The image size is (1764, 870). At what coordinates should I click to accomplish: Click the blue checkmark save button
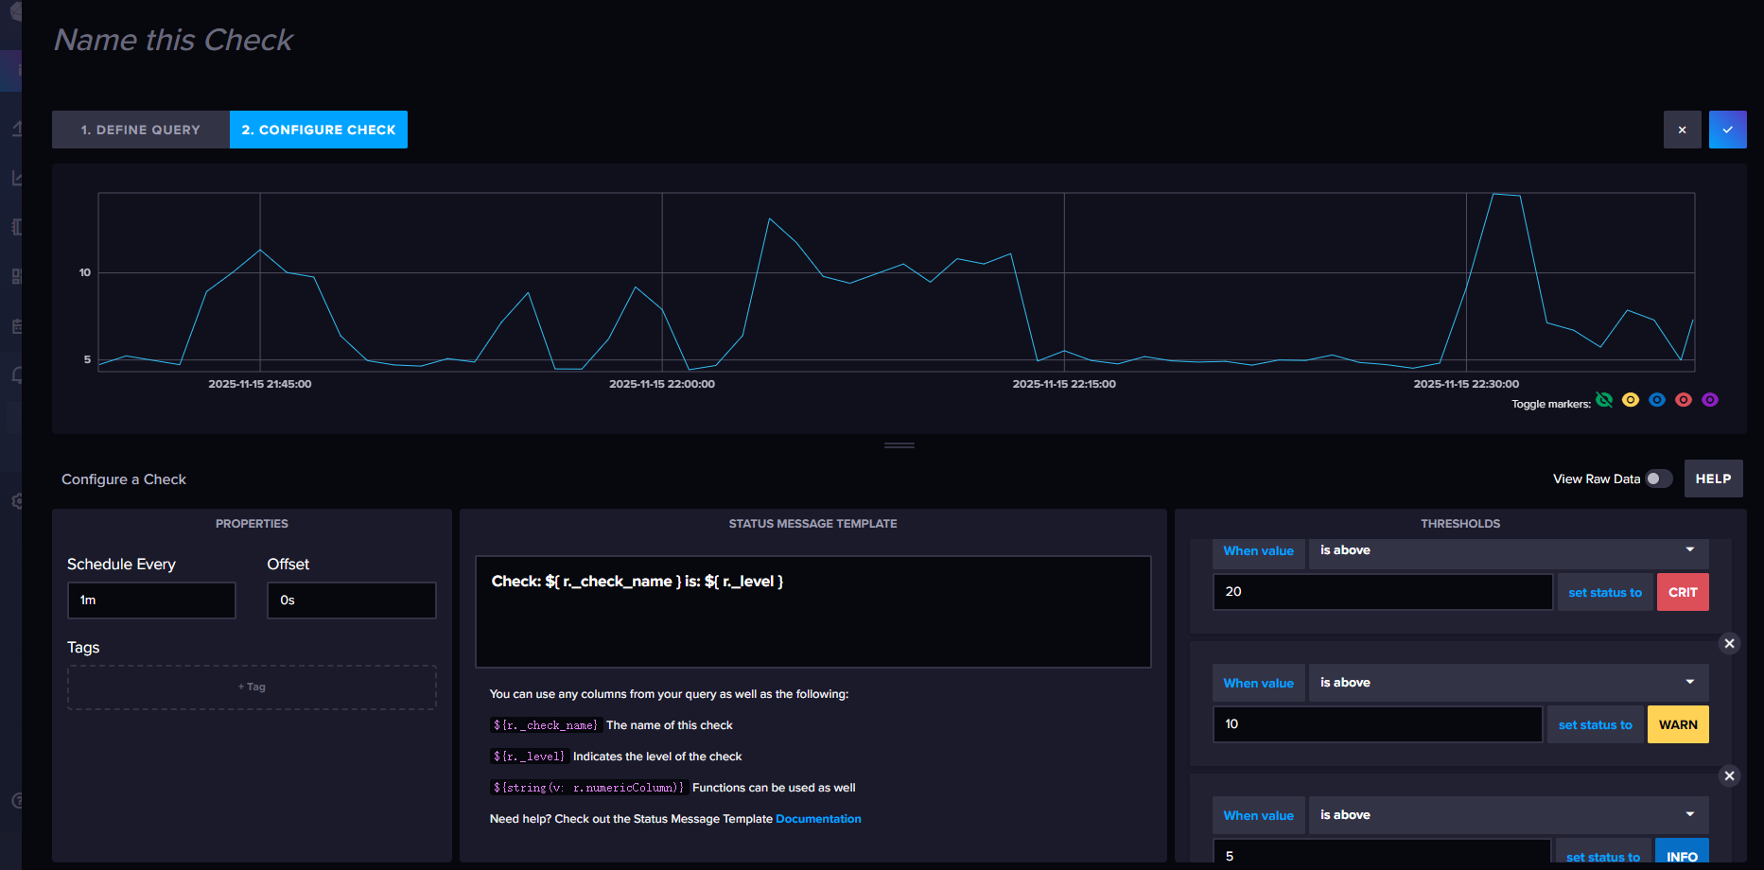1727,130
